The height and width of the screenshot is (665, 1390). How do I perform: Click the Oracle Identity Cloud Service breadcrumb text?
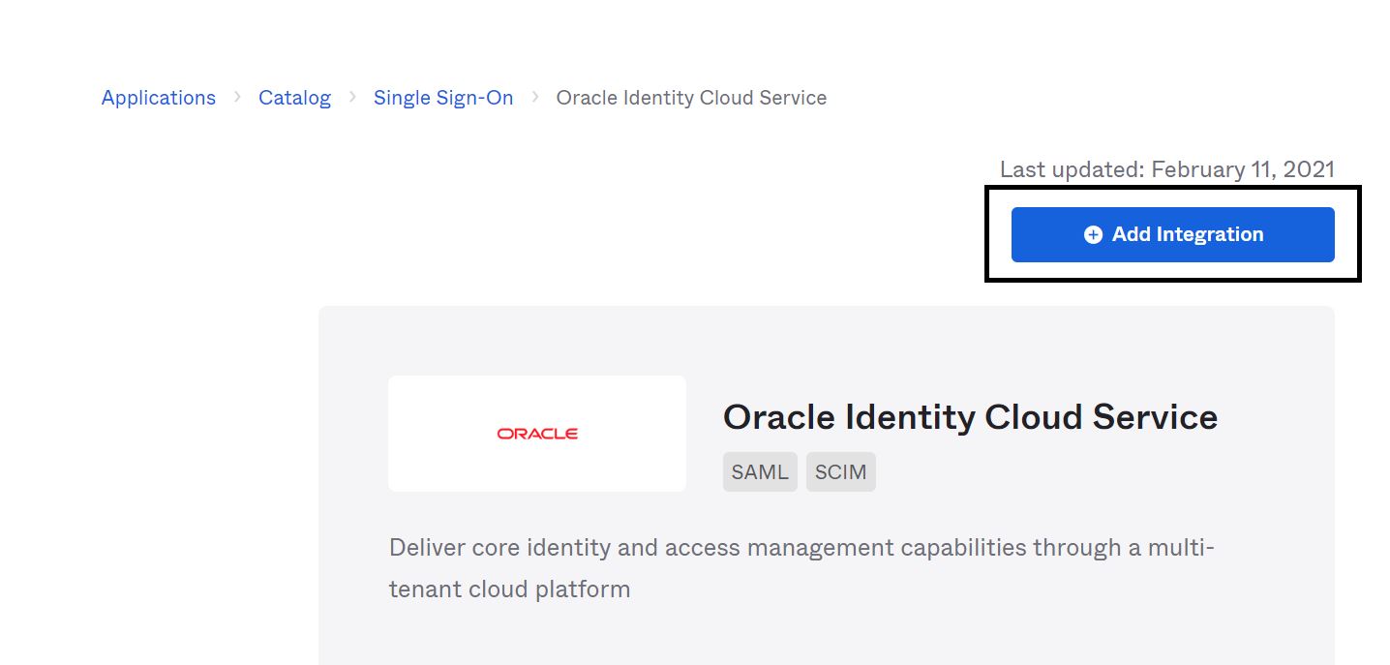coord(691,98)
